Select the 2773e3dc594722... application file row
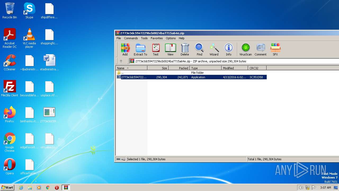 (x=191, y=77)
